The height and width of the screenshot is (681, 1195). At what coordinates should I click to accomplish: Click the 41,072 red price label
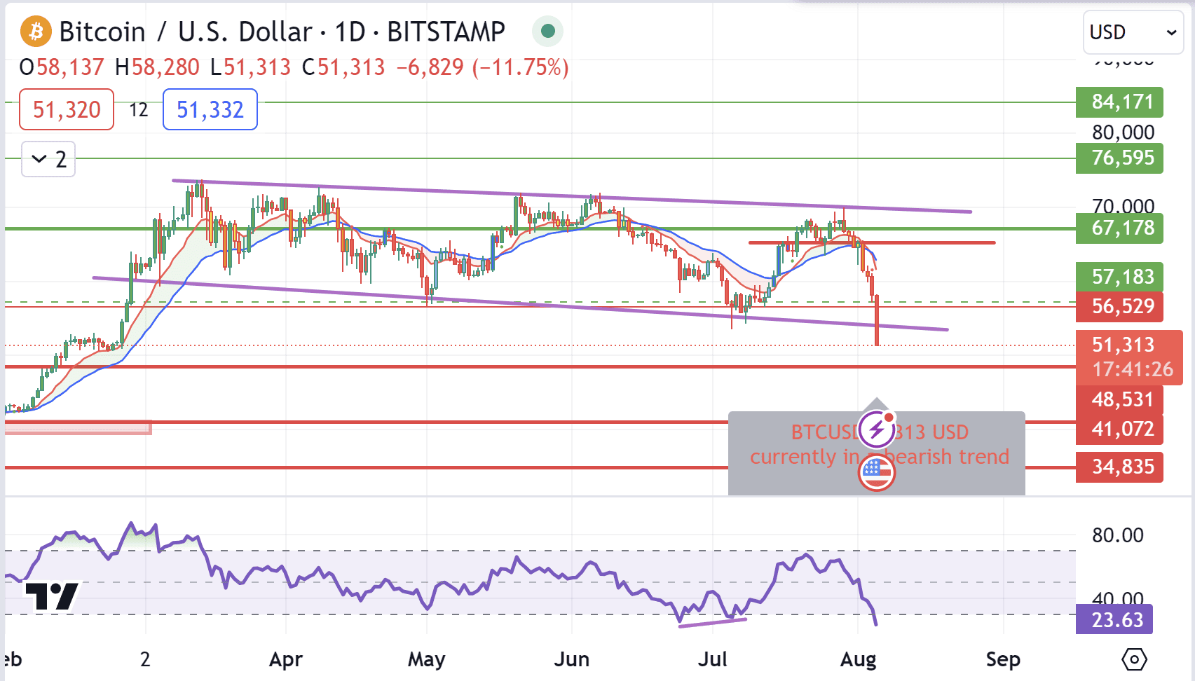1119,429
